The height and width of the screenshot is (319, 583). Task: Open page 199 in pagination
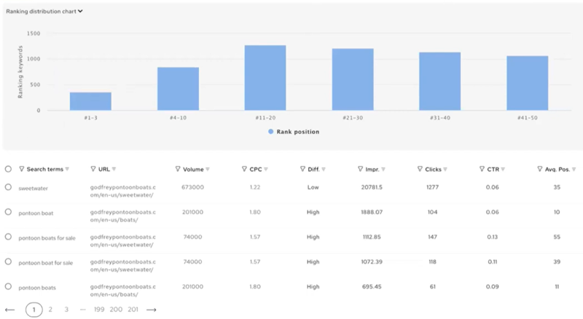click(99, 310)
